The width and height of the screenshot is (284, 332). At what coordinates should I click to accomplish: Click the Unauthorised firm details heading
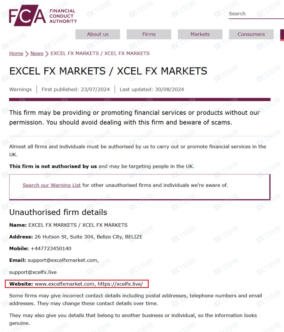58,212
